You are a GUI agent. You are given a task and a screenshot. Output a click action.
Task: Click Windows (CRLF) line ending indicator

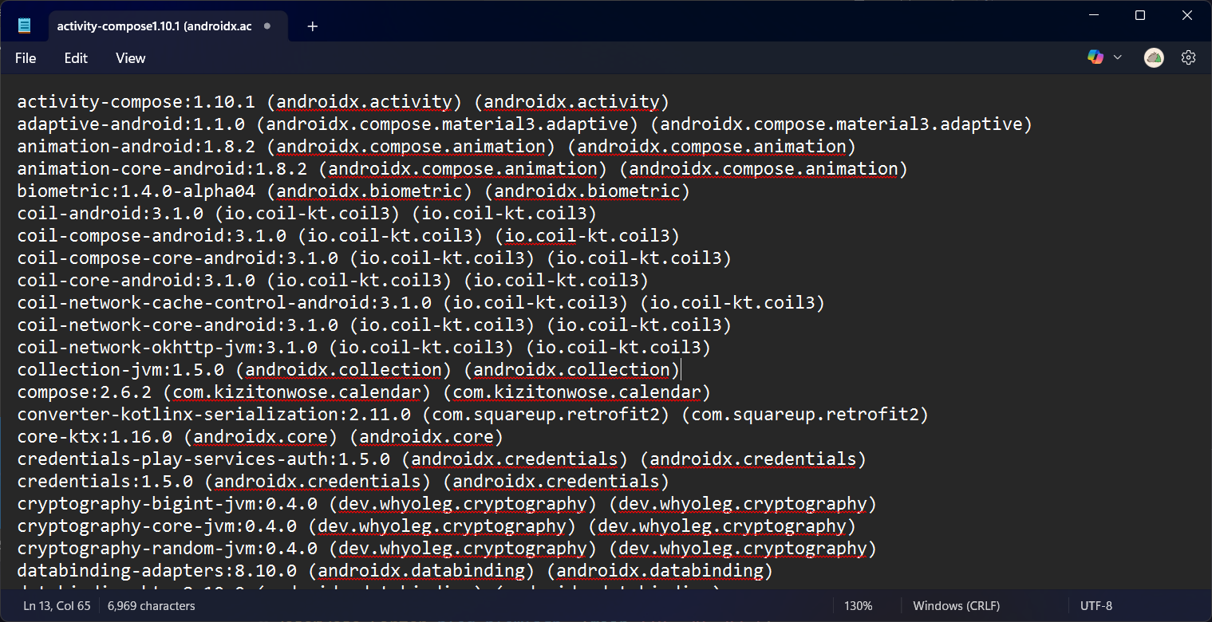pyautogui.click(x=956, y=606)
